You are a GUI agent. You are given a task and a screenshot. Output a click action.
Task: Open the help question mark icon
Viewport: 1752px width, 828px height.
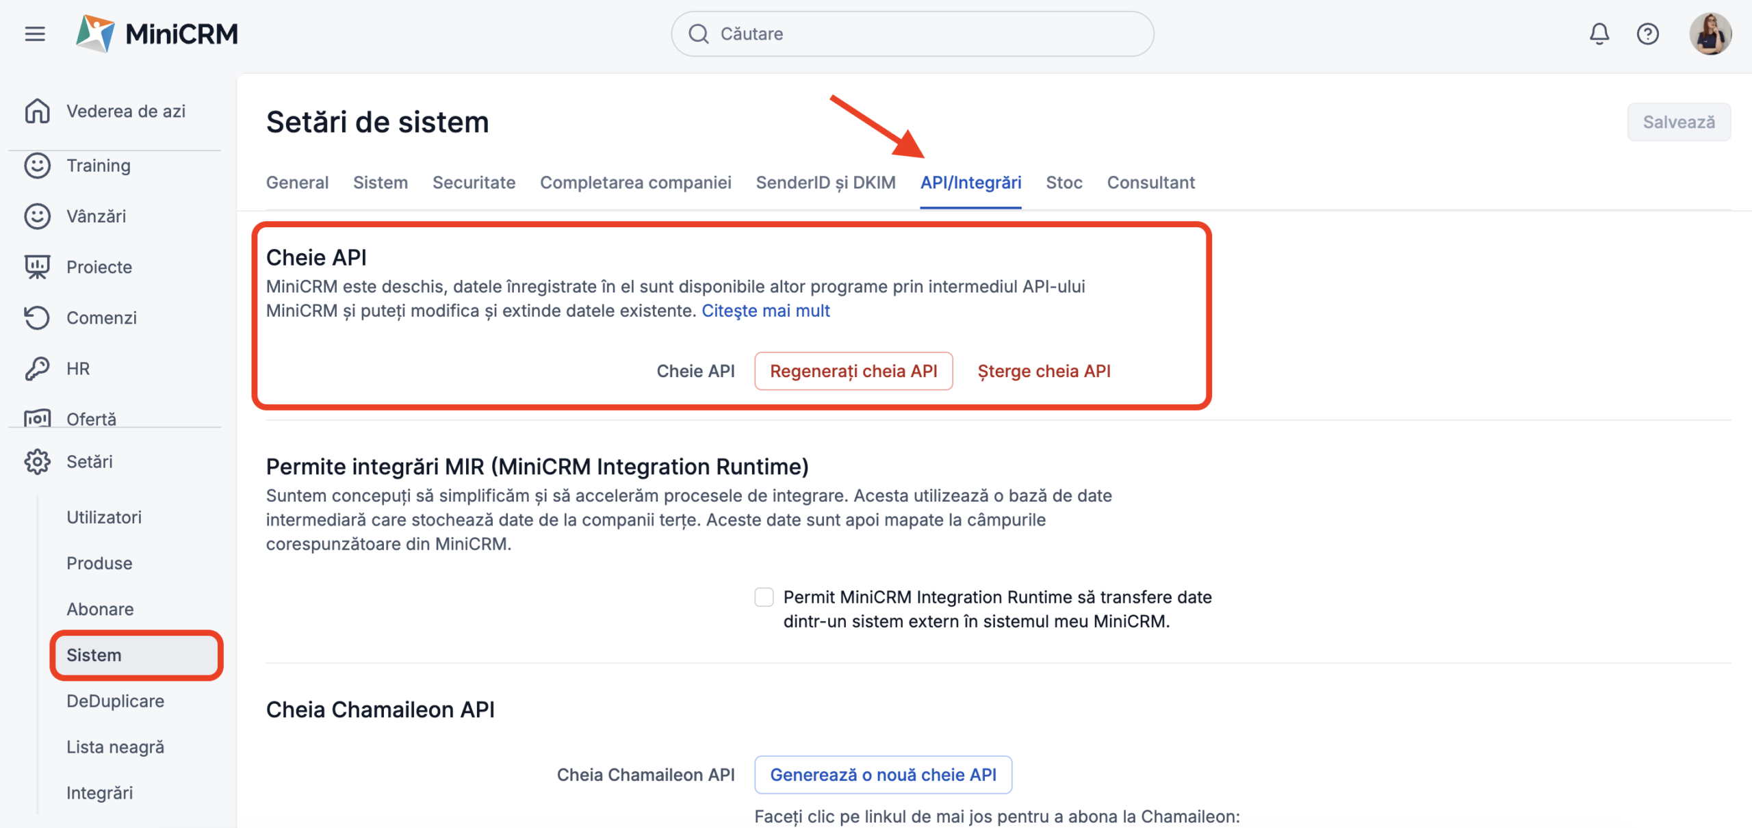1647,34
